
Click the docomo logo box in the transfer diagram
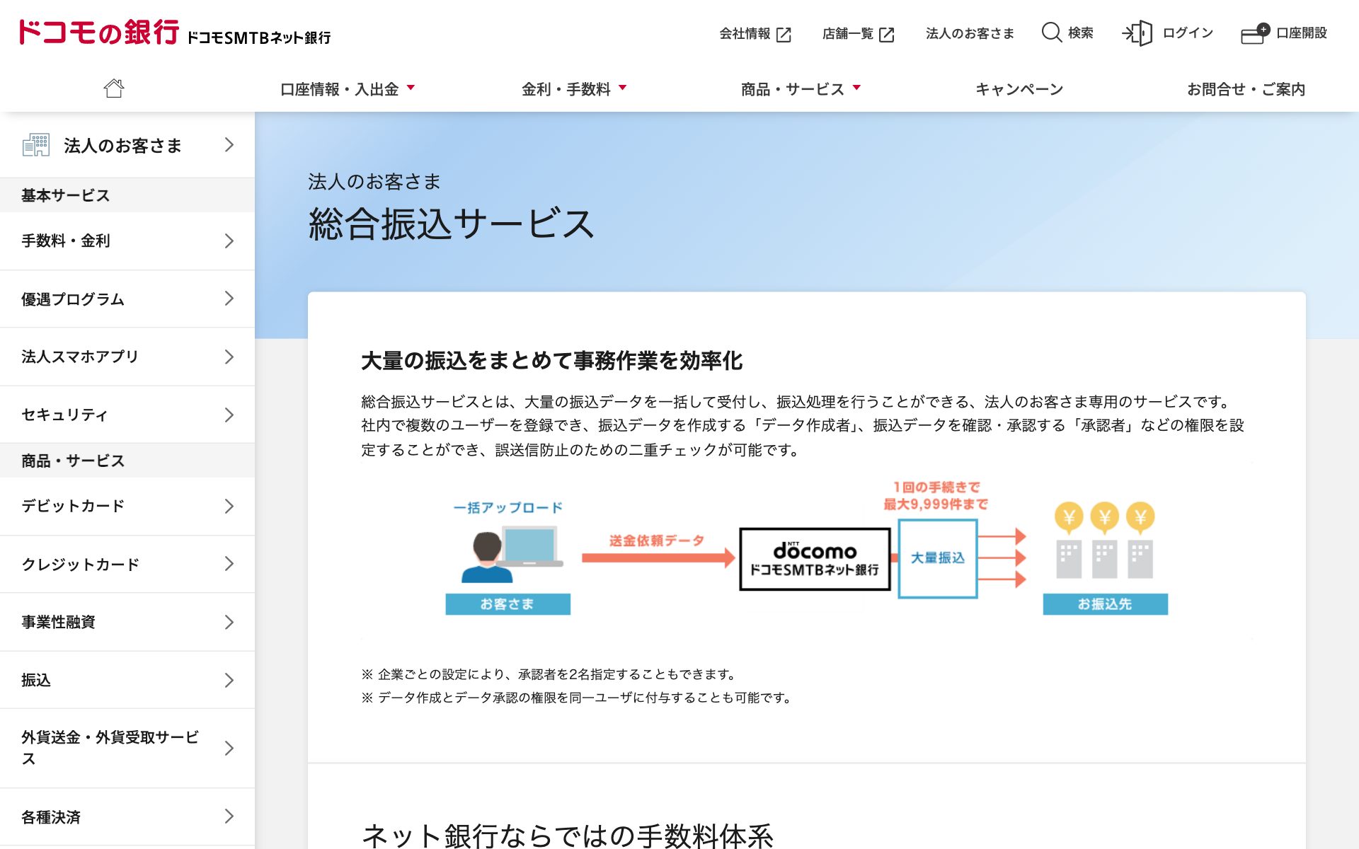pos(815,559)
